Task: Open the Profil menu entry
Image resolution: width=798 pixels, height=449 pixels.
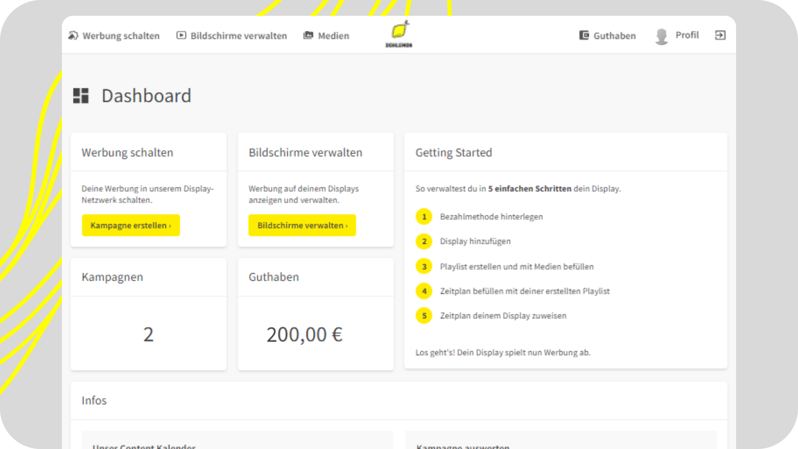Action: coord(687,35)
